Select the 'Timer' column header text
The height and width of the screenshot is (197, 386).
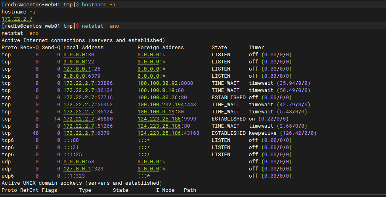point(256,48)
